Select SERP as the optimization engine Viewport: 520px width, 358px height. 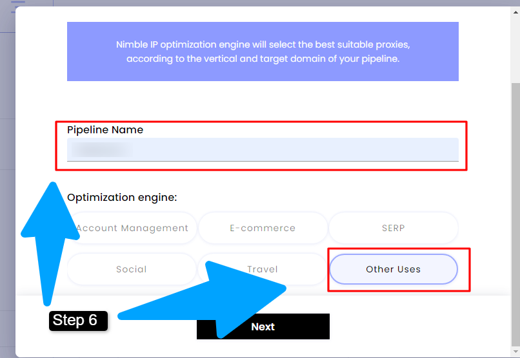pos(394,228)
